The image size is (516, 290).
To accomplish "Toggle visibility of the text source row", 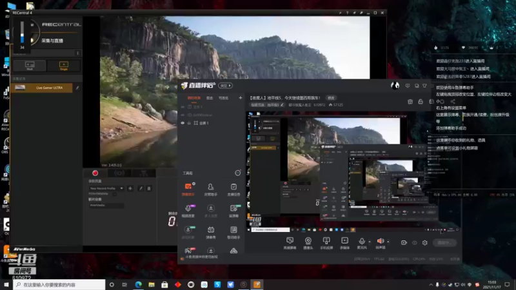I will (183, 107).
